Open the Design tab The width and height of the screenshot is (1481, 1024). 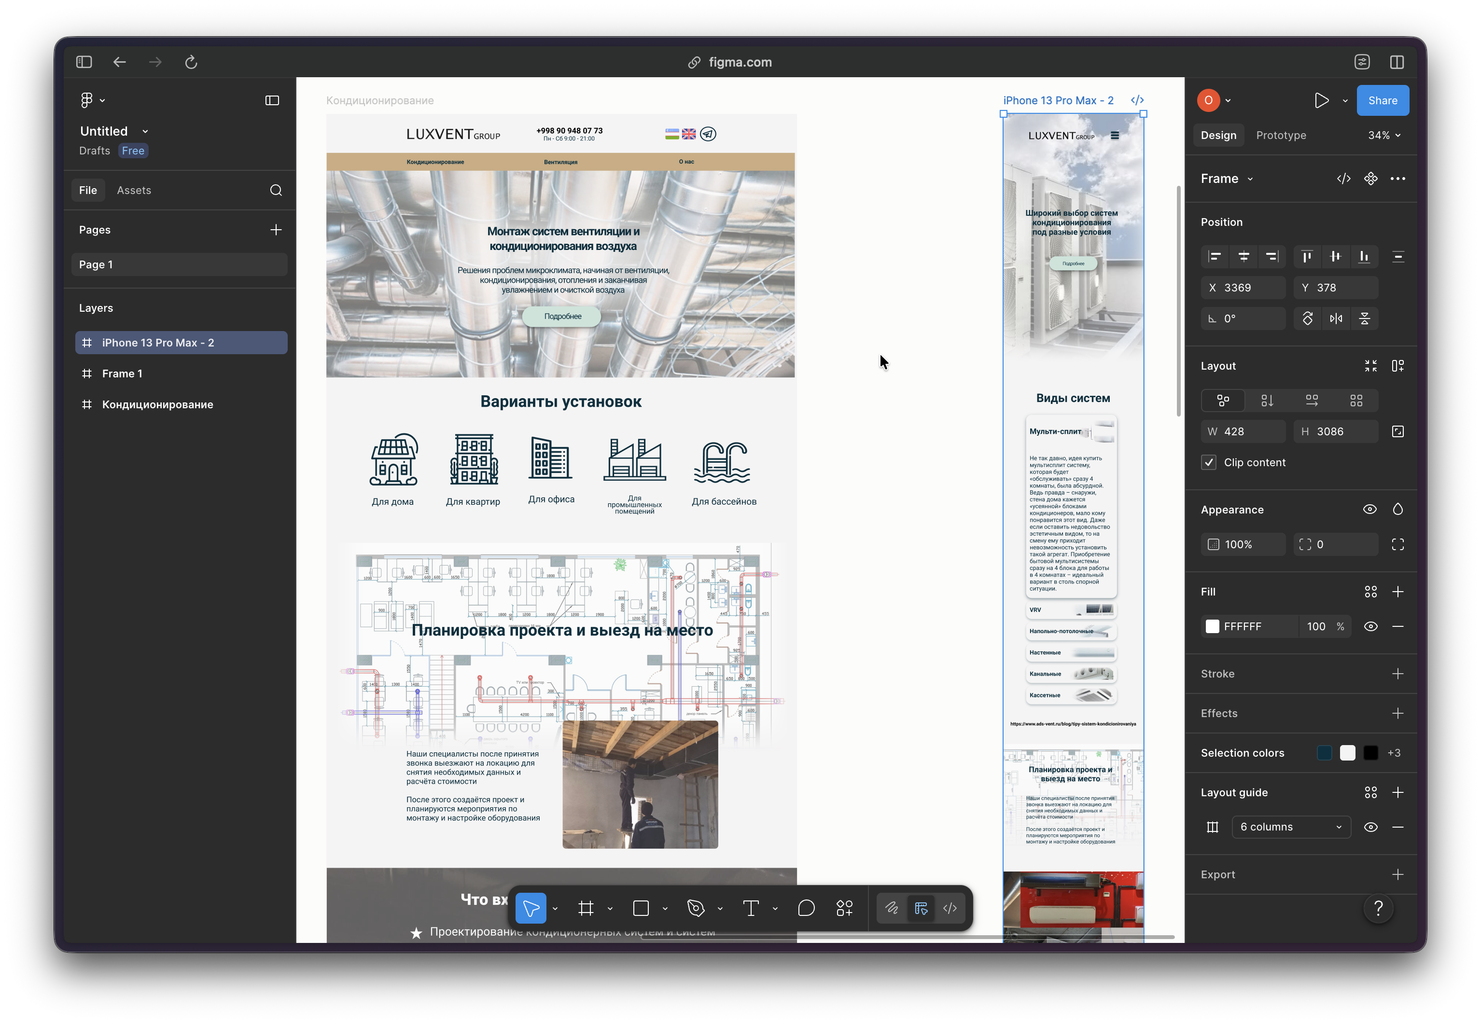pos(1218,136)
